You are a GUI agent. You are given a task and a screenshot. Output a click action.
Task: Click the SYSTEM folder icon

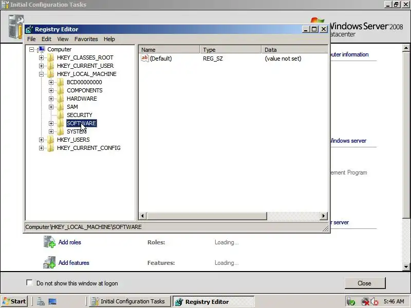tap(61, 131)
